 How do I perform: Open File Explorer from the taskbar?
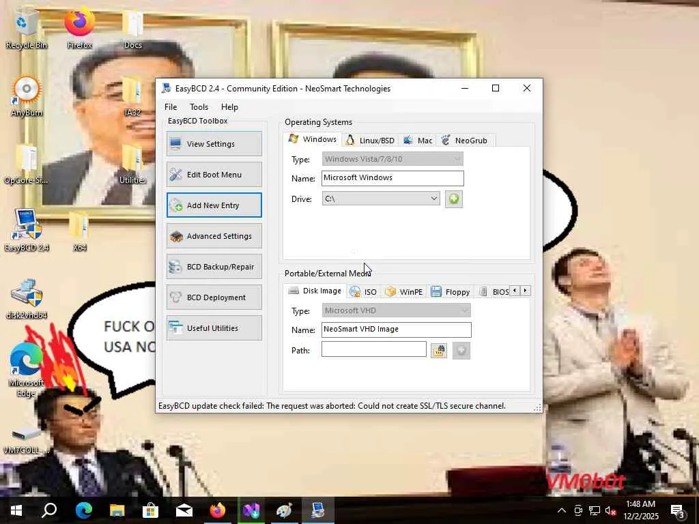click(117, 510)
